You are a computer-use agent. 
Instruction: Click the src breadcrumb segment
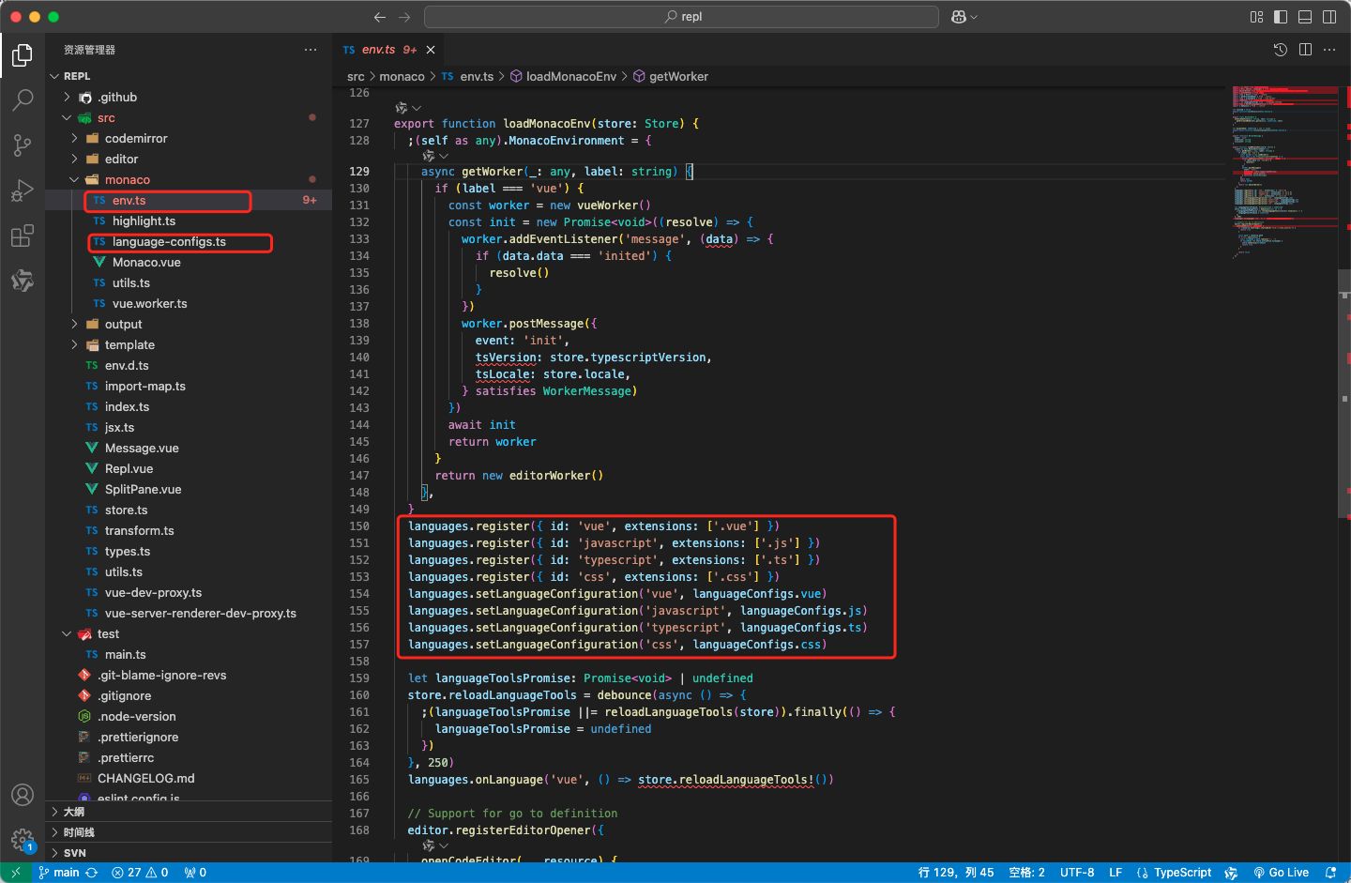click(x=356, y=76)
